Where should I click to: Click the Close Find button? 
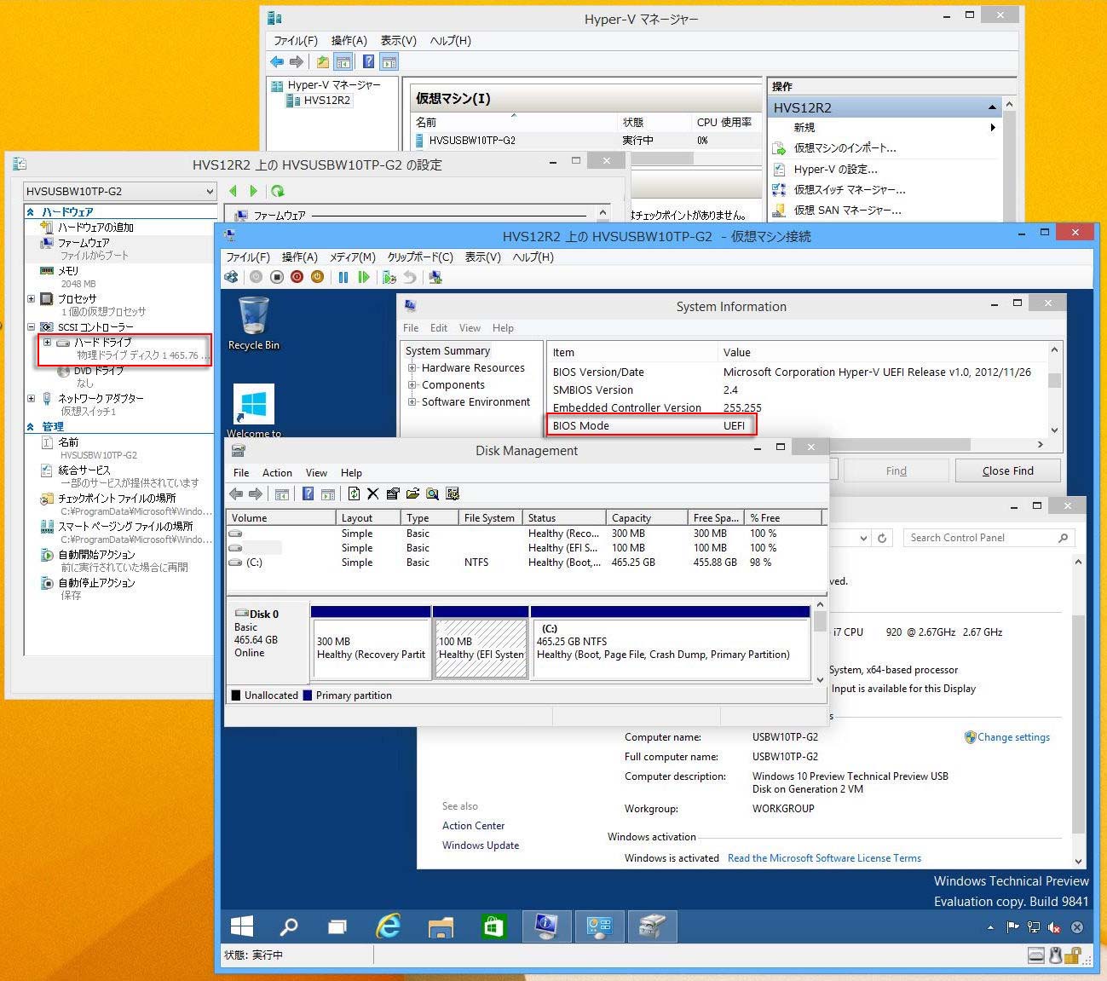1008,470
